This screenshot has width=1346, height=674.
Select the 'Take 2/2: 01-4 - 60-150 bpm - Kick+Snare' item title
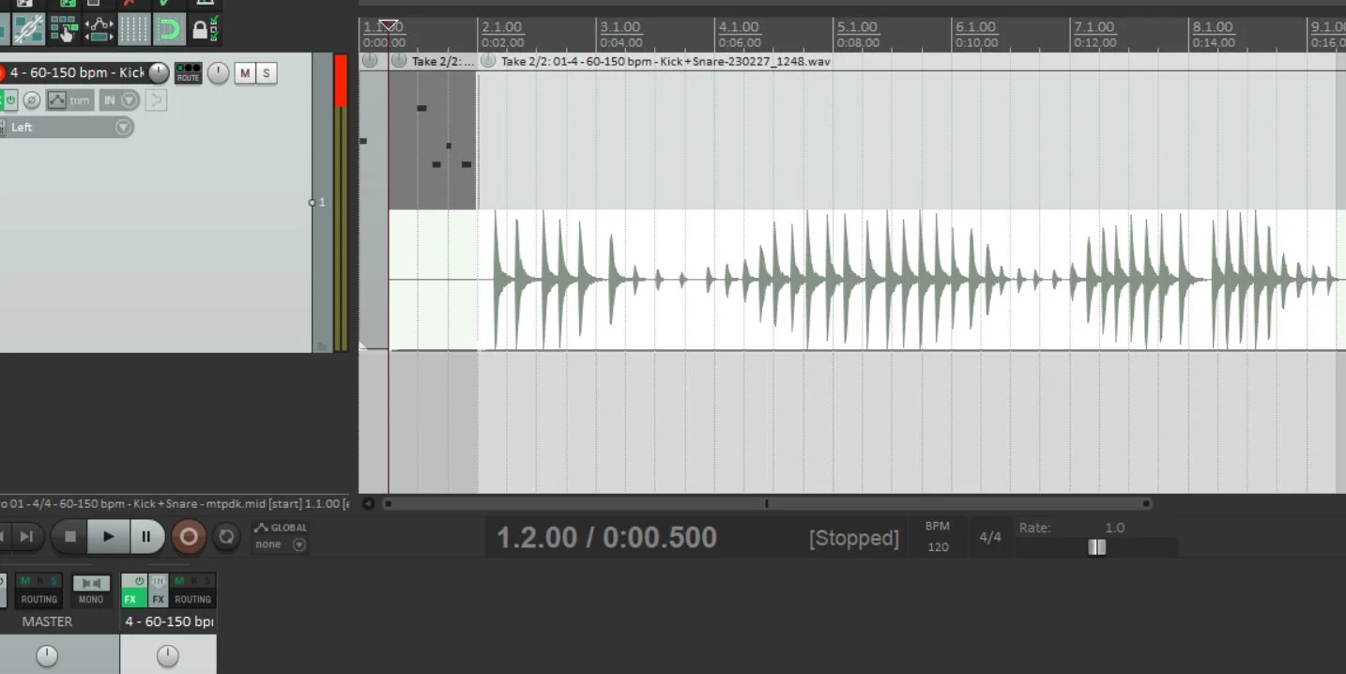(x=665, y=61)
